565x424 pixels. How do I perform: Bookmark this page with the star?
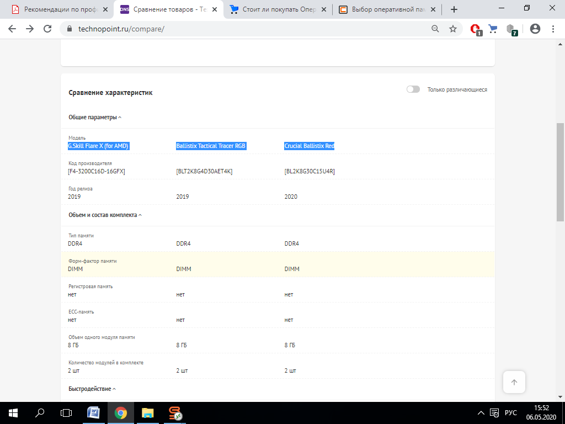click(x=453, y=29)
